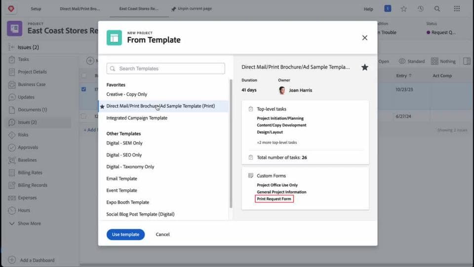Viewport: 474px width, 267px height.
Task: Click the purple project icon
Action: point(14,29)
